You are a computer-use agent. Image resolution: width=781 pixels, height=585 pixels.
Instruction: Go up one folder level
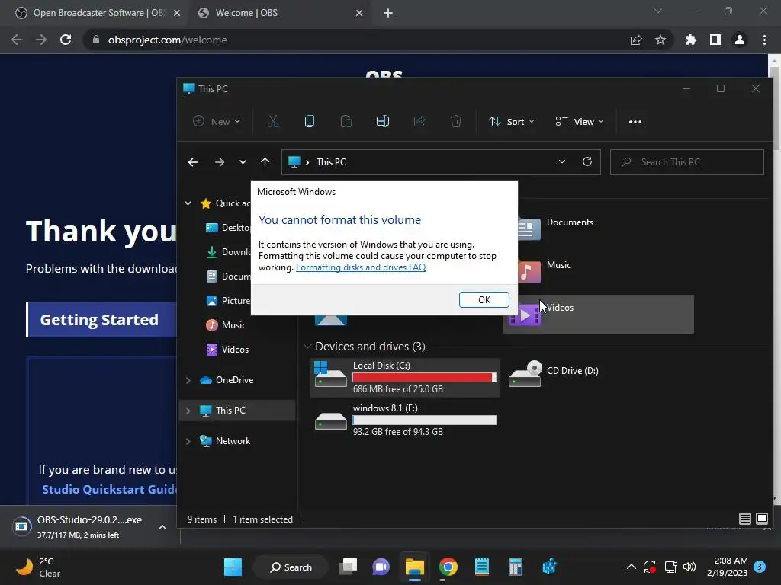tap(265, 162)
